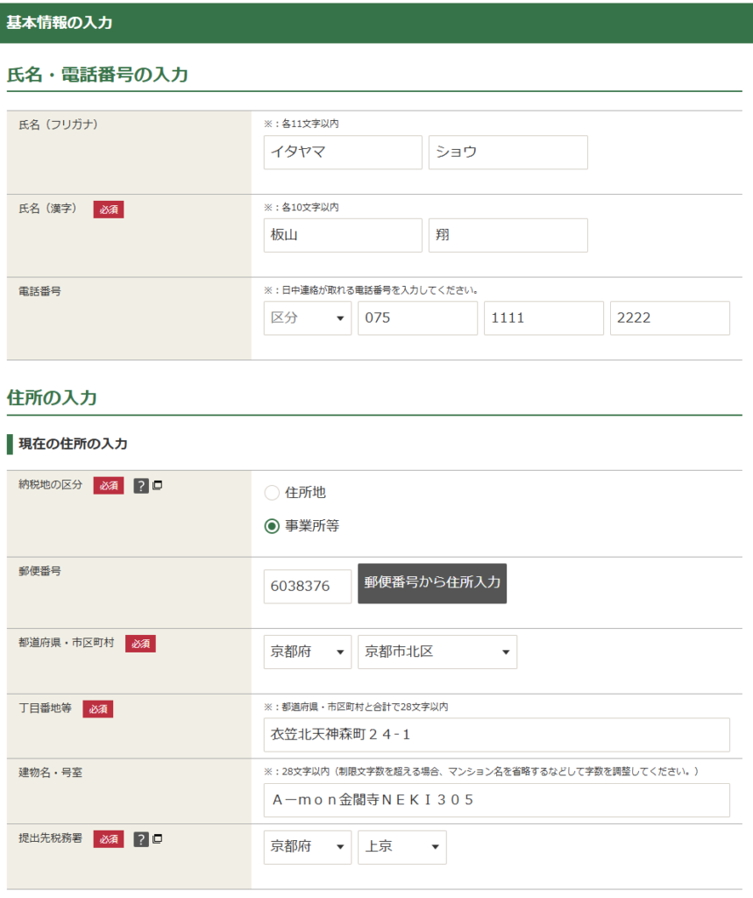The height and width of the screenshot is (898, 753).
Task: Click the 郵便番号から住所入力 button
Action: point(431,583)
